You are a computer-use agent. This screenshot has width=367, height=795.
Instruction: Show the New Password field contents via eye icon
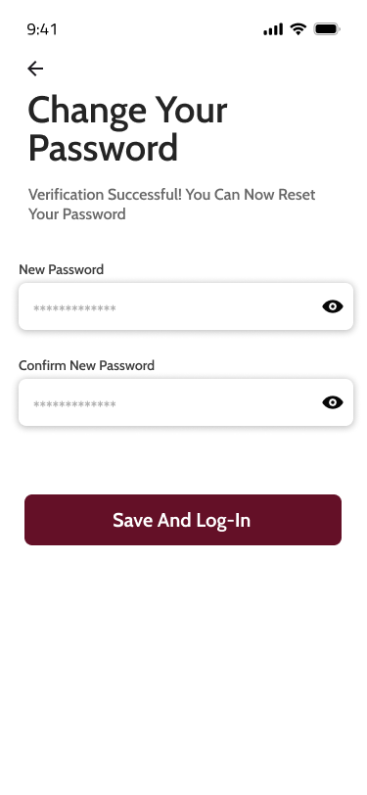(x=333, y=306)
